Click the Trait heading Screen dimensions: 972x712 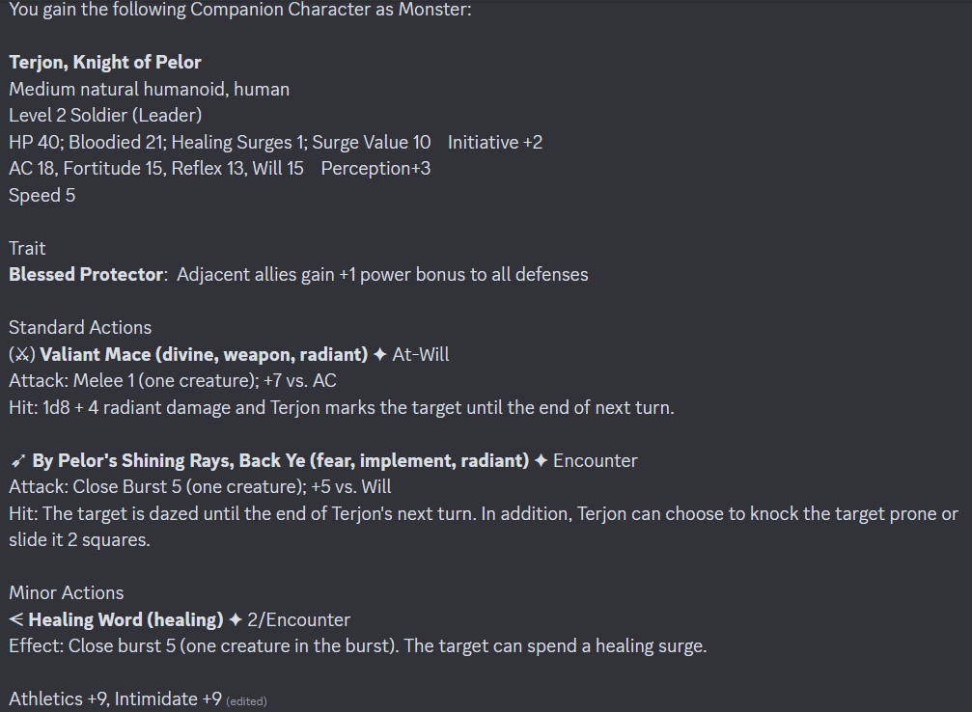click(x=27, y=249)
